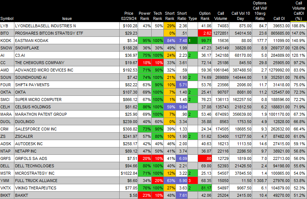This screenshot has height=199, width=307.
Task: Click GRFS's red .00 Option Rank cell
Action: [x=205, y=158]
